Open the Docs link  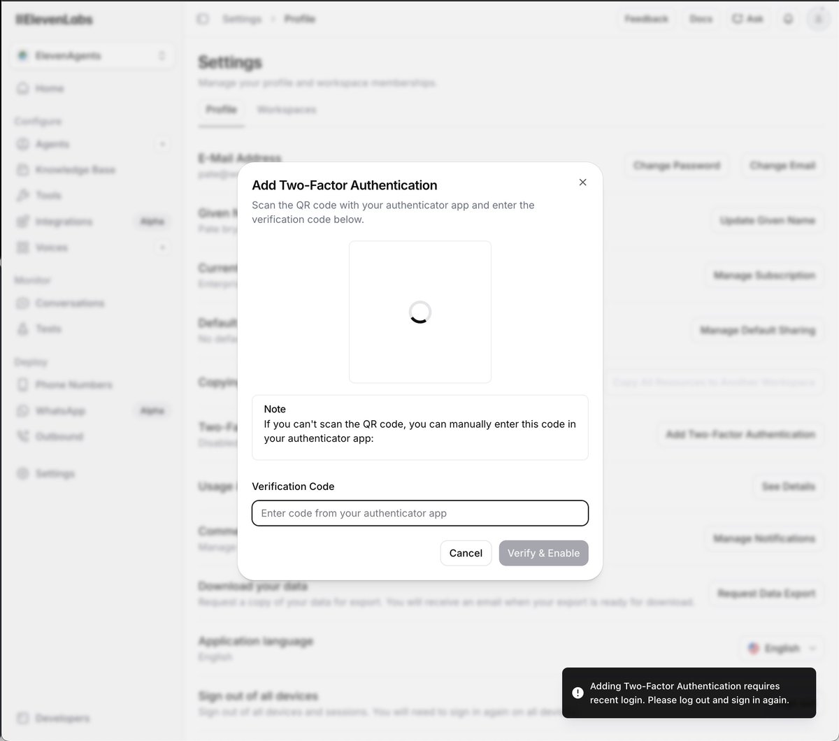click(x=701, y=19)
